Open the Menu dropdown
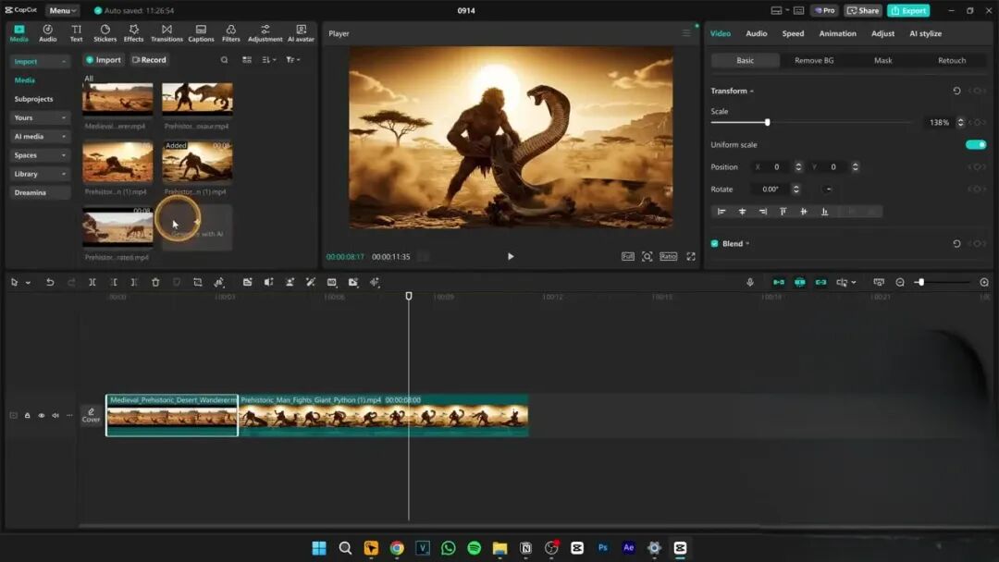The width and height of the screenshot is (999, 562). point(62,10)
